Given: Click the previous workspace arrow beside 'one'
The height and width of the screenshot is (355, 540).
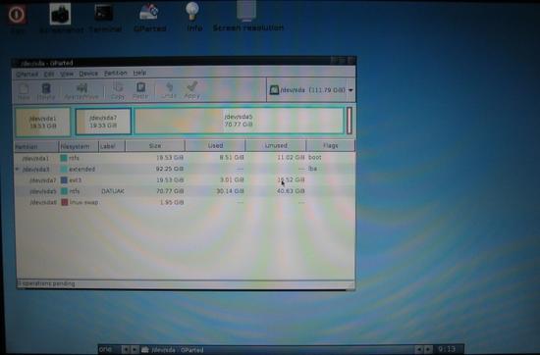Looking at the screenshot, I should coord(126,350).
